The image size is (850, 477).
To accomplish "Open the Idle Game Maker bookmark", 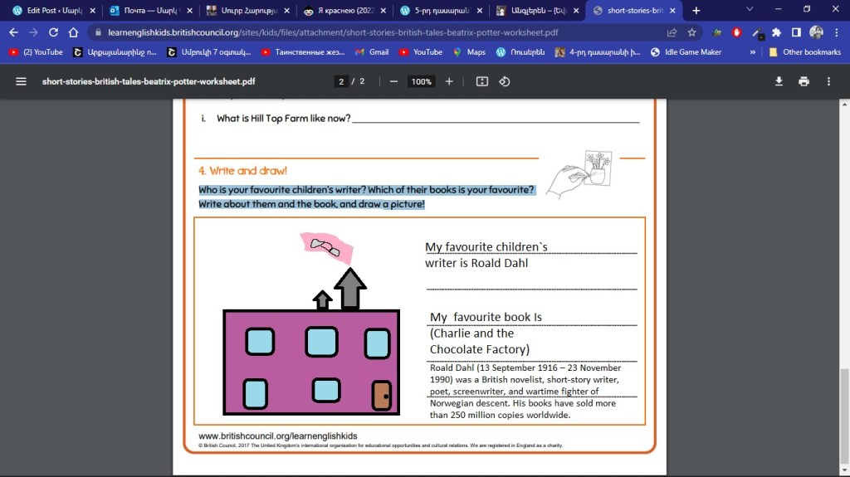I will [x=686, y=52].
